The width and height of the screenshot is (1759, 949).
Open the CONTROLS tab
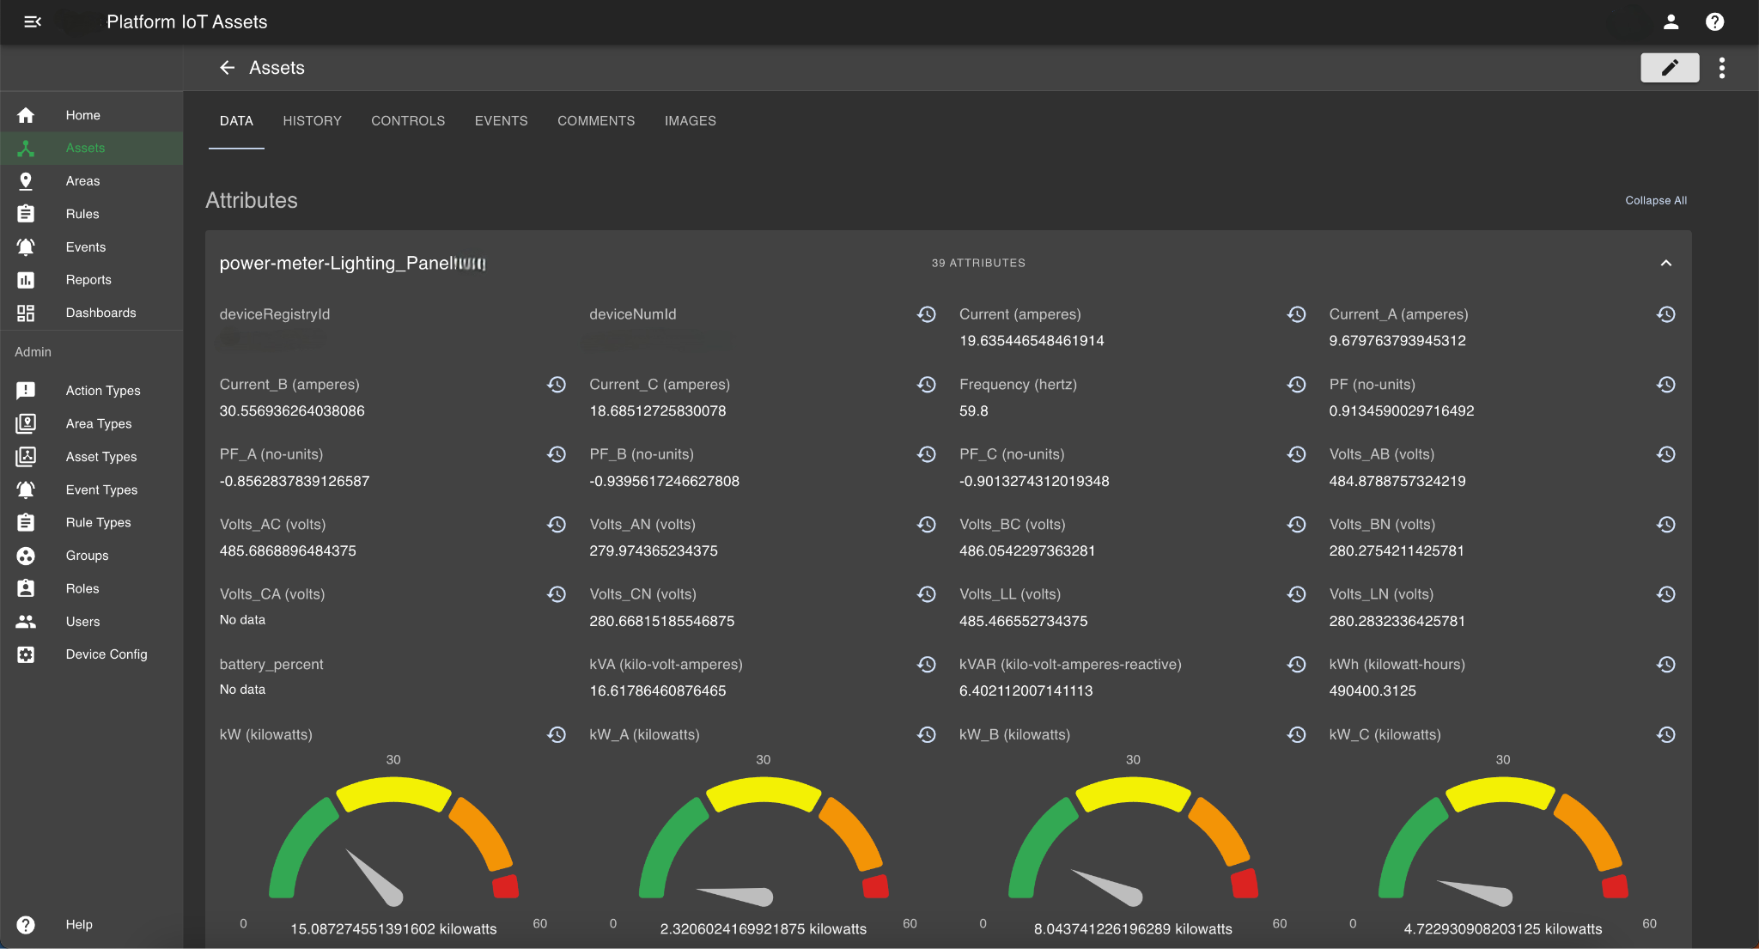(408, 121)
